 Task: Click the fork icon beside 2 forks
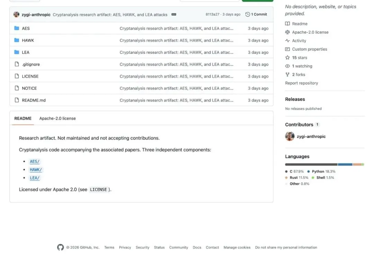pyautogui.click(x=287, y=74)
